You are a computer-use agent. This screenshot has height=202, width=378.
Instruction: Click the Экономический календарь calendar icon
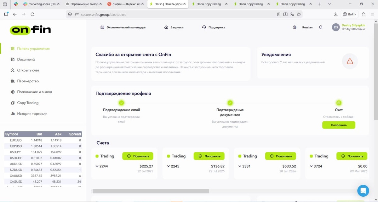[102, 27]
